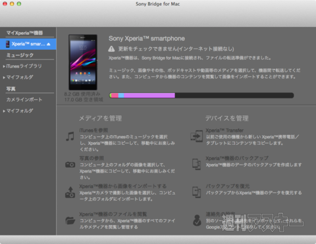Click the 写真 sidebar header
The height and width of the screenshot is (244, 316).
click(x=11, y=89)
